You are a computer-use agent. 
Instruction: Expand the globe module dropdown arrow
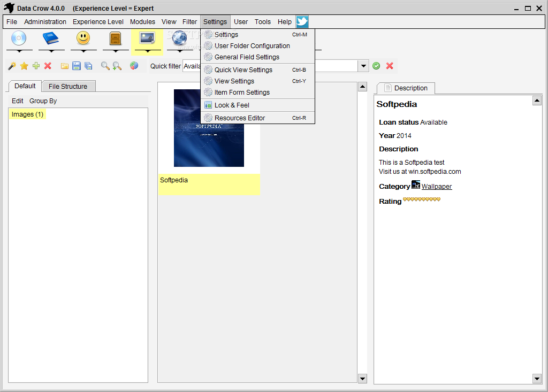coord(180,51)
